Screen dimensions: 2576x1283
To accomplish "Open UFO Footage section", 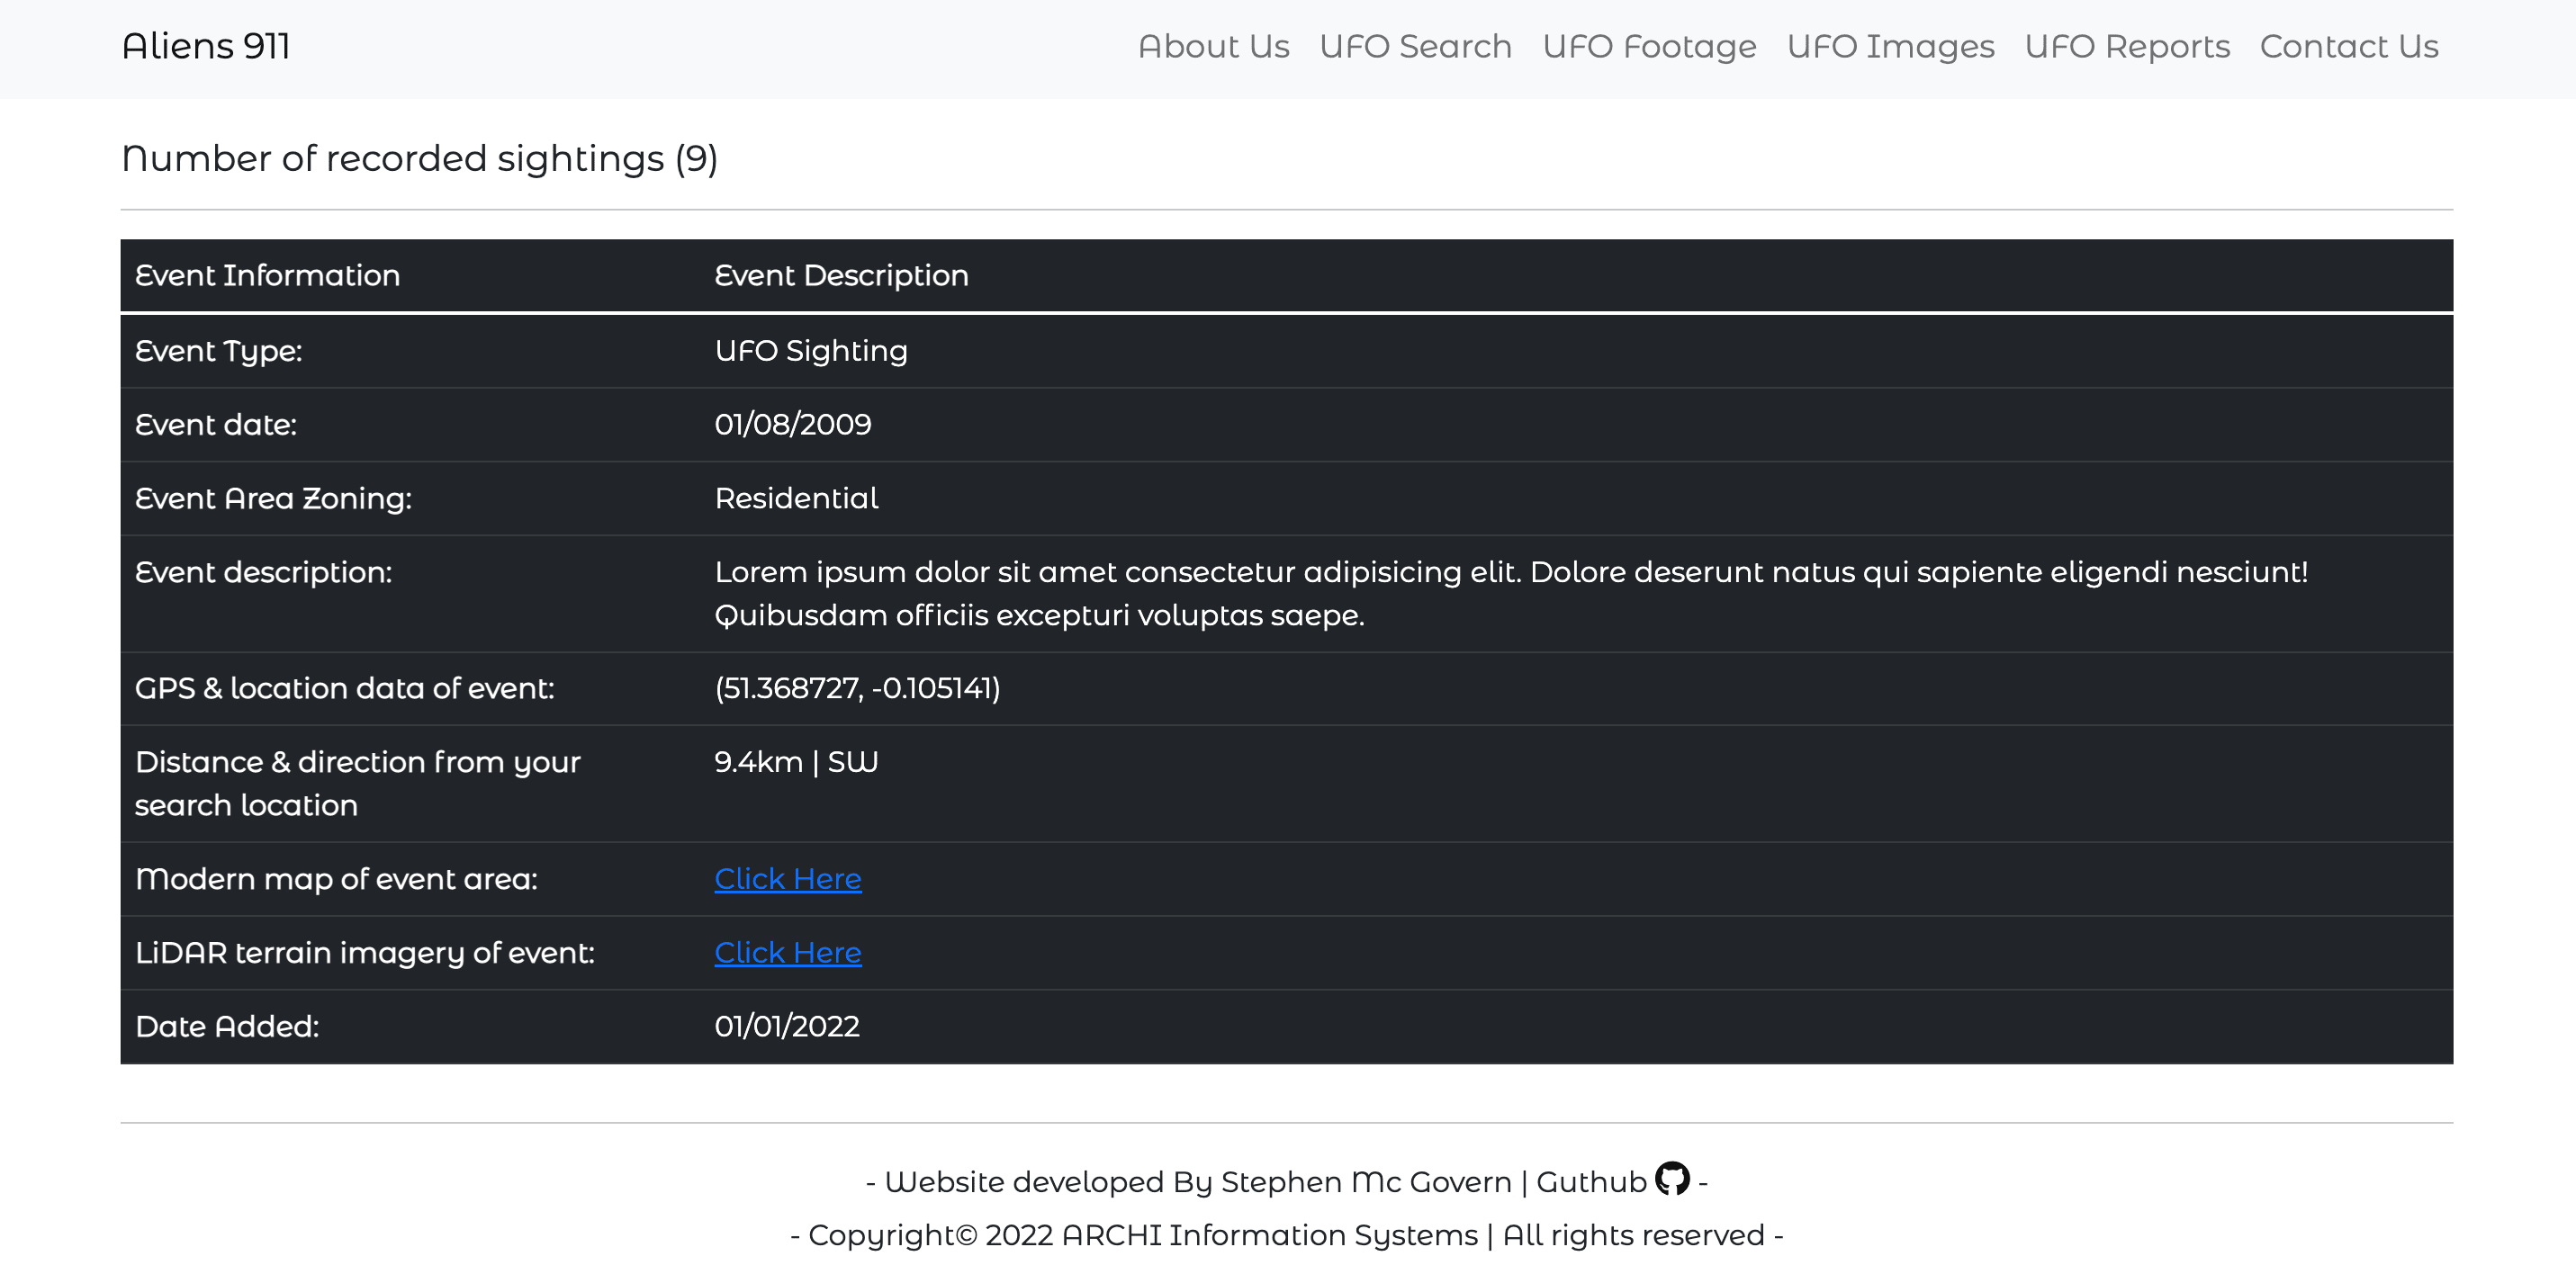I will pos(1649,46).
